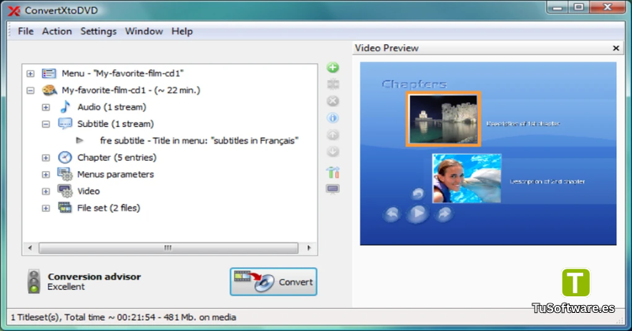632x331 pixels.
Task: Click the Chapters heading in preview
Action: pyautogui.click(x=414, y=84)
